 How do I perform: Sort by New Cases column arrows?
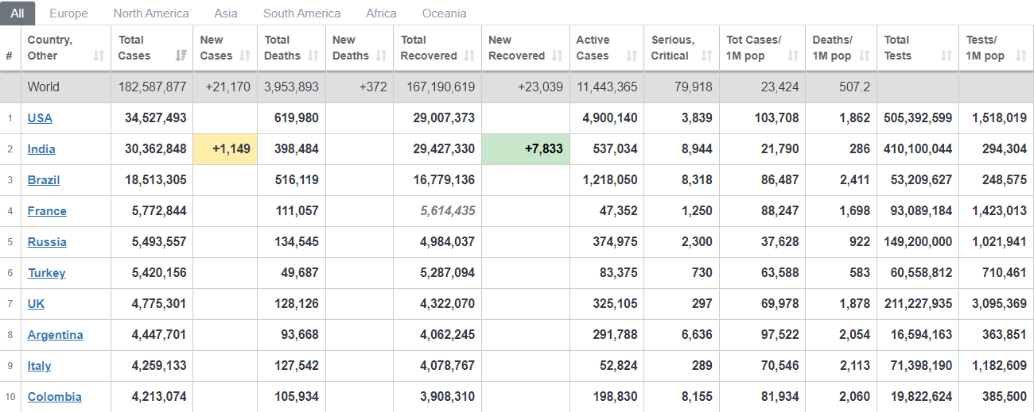click(245, 56)
